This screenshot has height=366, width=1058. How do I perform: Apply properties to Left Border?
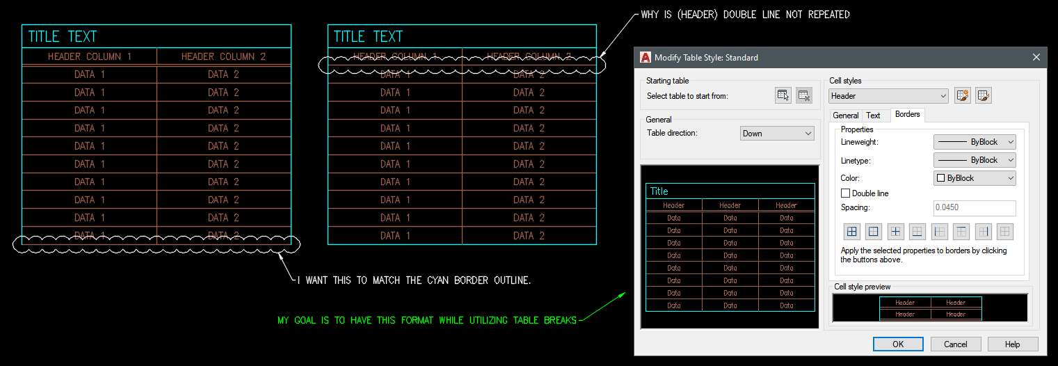tap(939, 232)
